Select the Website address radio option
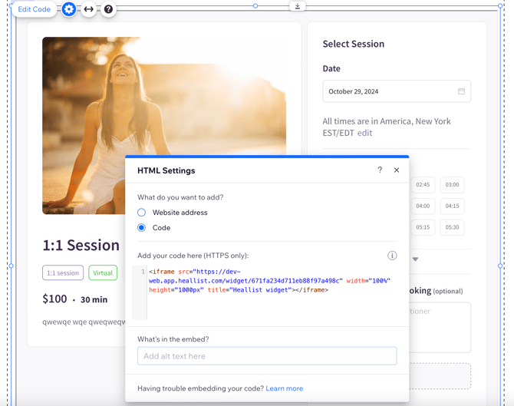514x406 pixels. pyautogui.click(x=142, y=213)
